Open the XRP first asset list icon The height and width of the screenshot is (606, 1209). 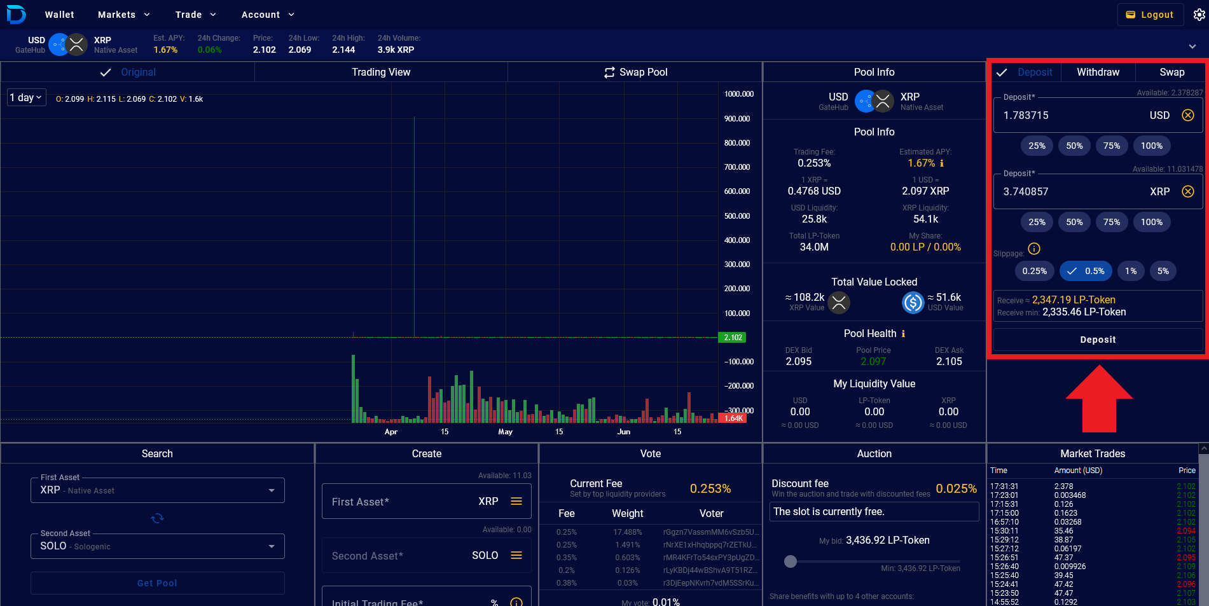[x=516, y=501]
